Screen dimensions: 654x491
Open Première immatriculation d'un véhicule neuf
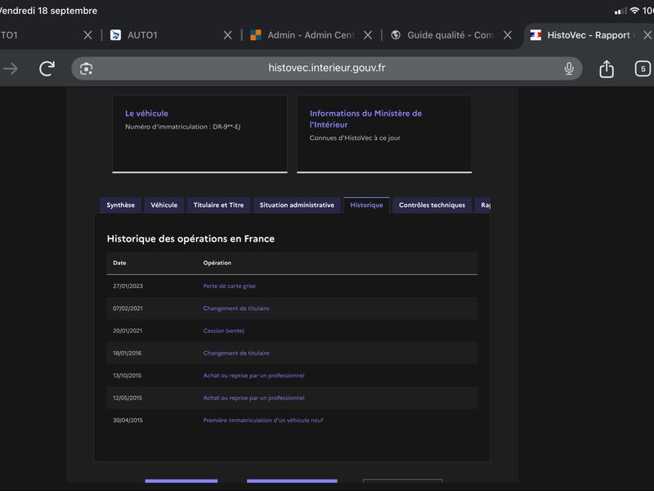coord(262,421)
